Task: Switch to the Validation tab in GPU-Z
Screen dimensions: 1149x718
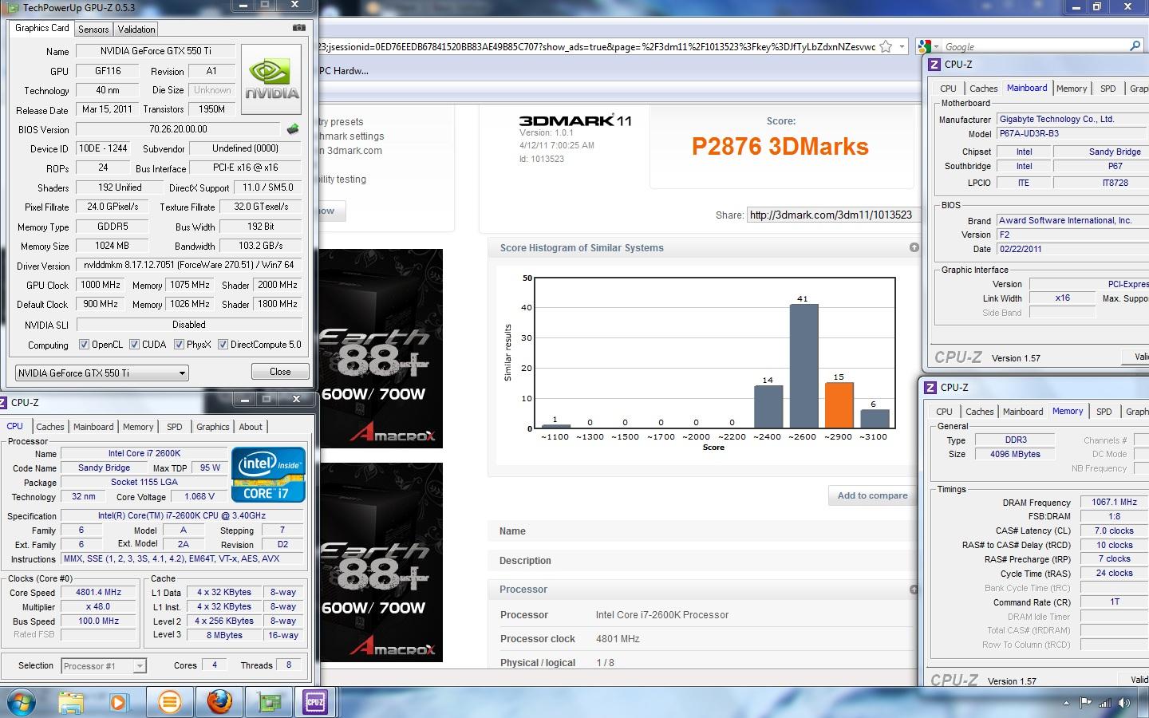Action: click(136, 30)
